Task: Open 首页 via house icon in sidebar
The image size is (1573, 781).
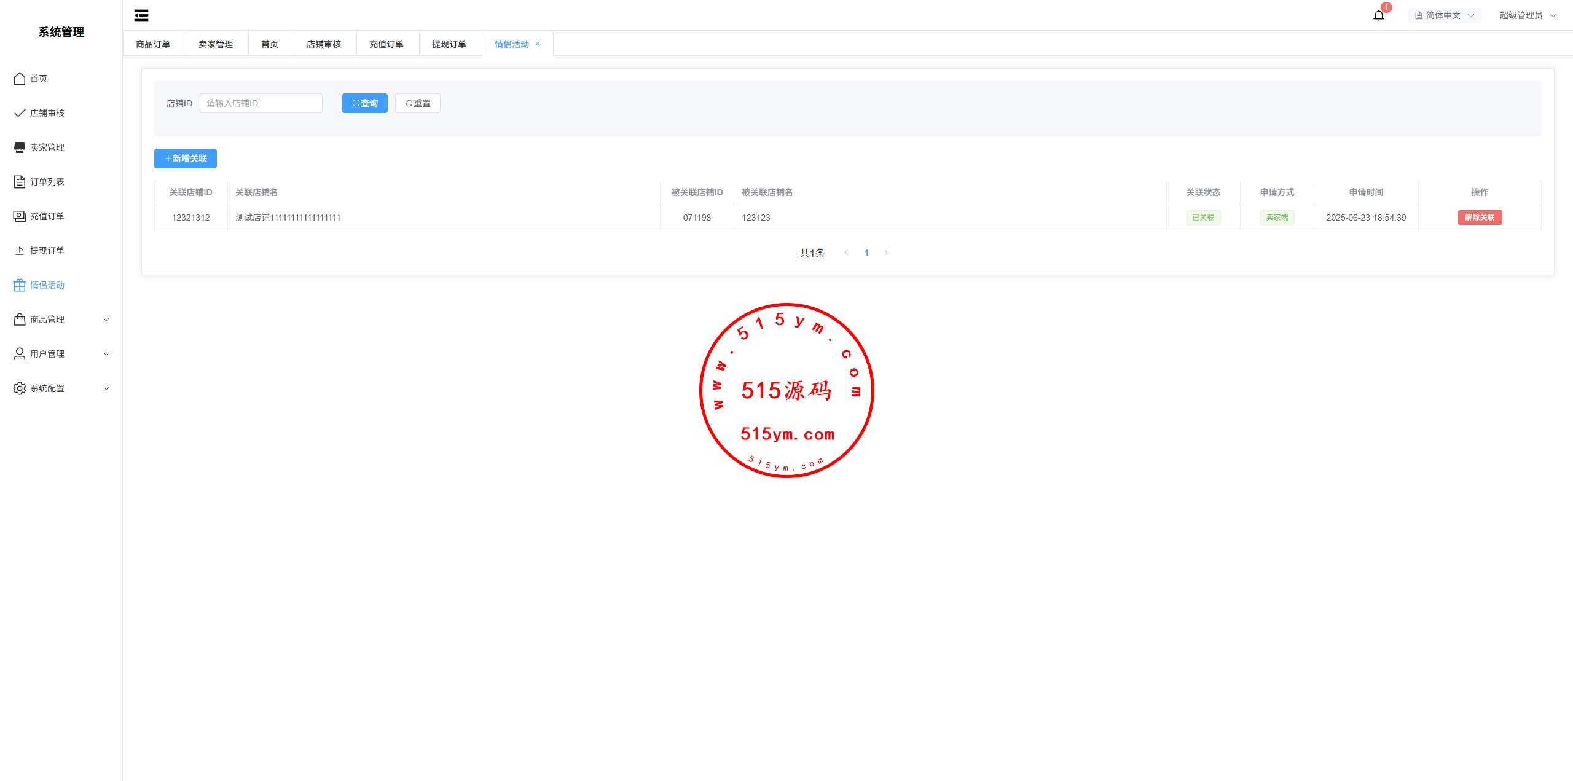Action: 20,79
